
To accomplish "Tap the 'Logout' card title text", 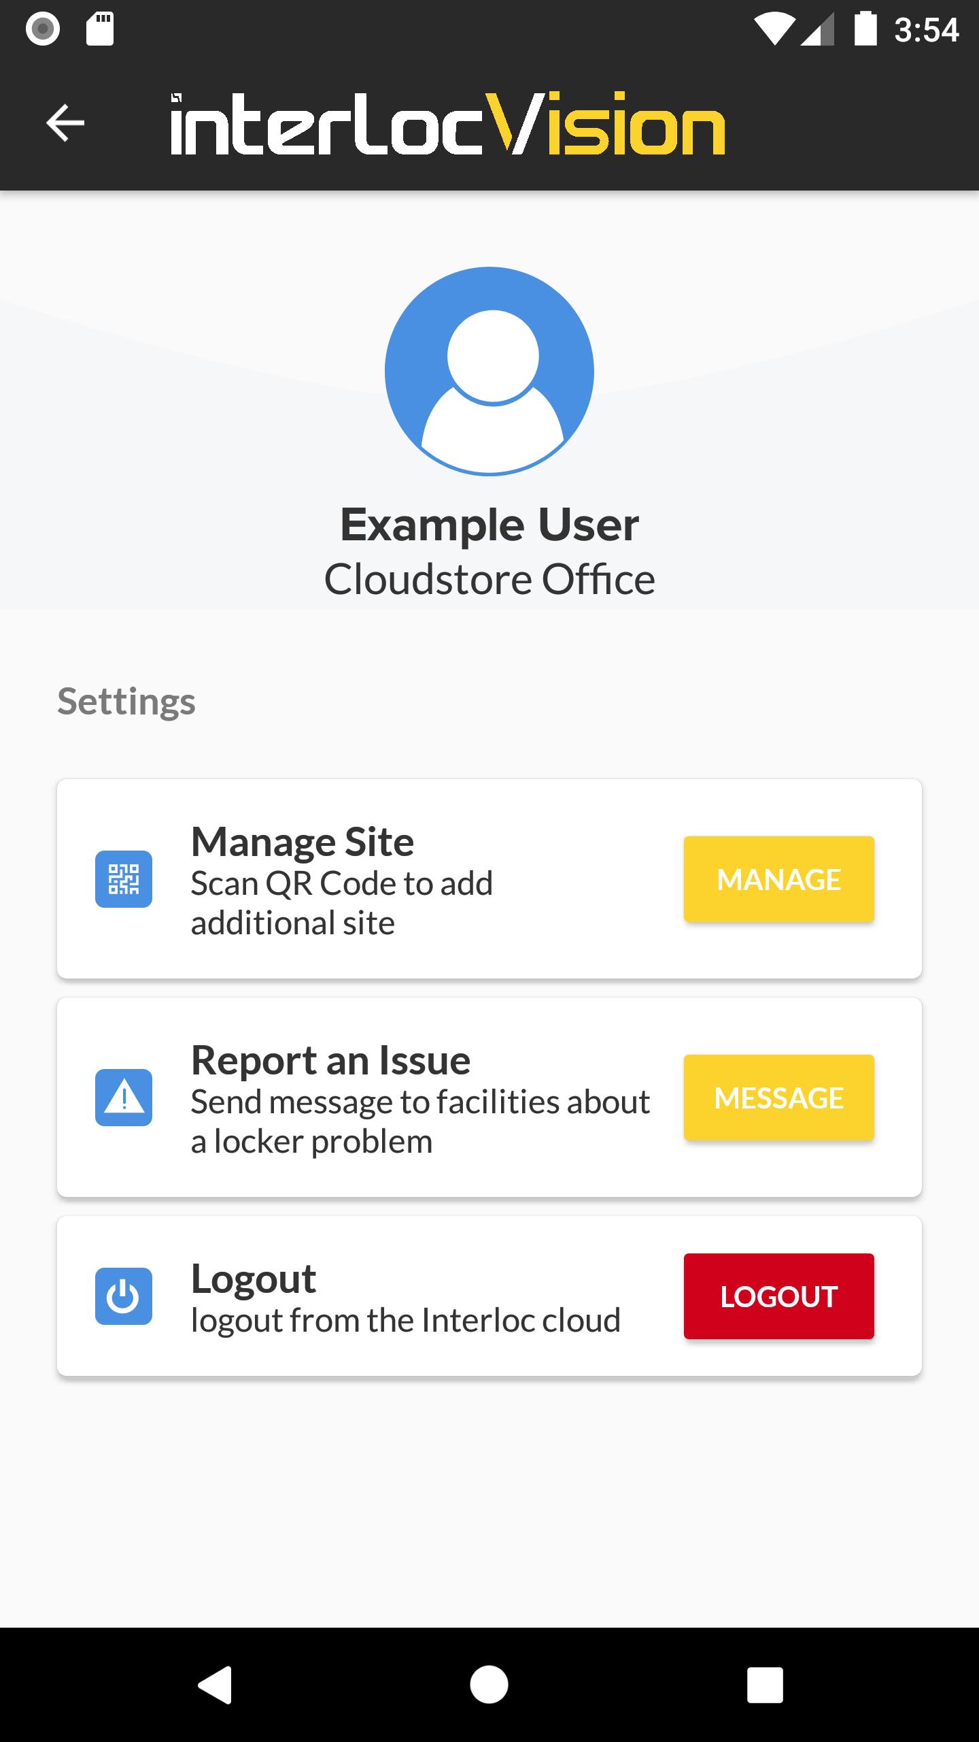I will 254,1279.
